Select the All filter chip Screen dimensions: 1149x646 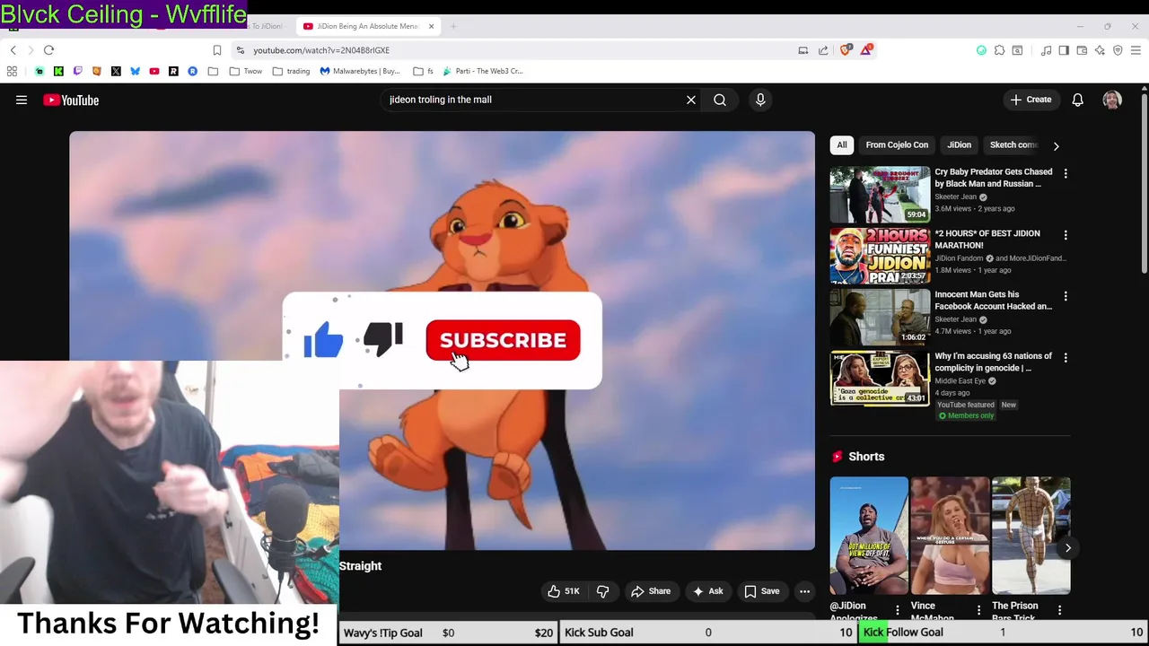[842, 144]
